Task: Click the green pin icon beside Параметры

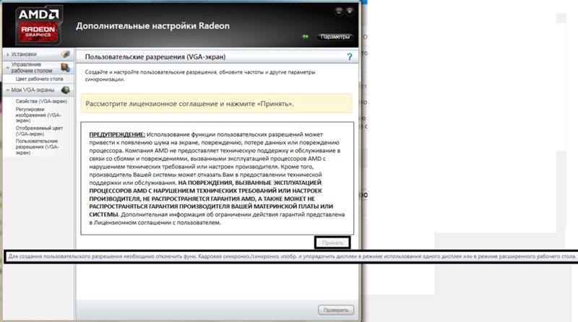Action: coord(305,37)
